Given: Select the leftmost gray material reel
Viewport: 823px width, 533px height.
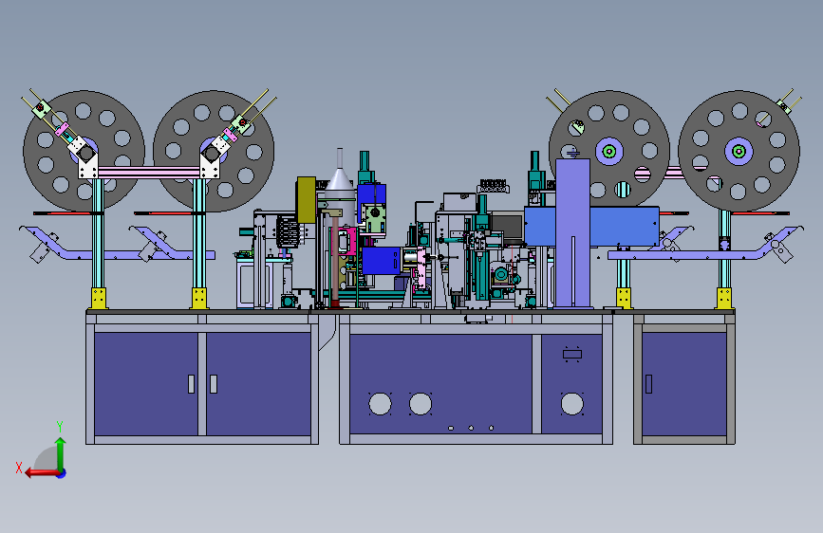Looking at the screenshot, I should (84, 151).
